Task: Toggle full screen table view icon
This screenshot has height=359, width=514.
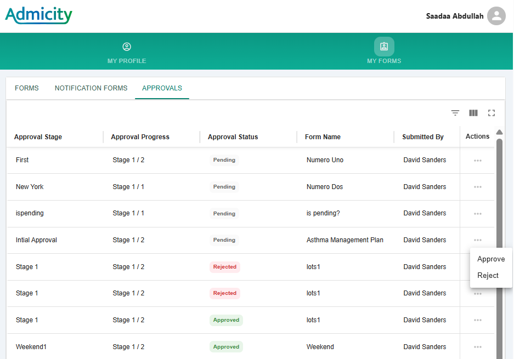Action: [491, 113]
